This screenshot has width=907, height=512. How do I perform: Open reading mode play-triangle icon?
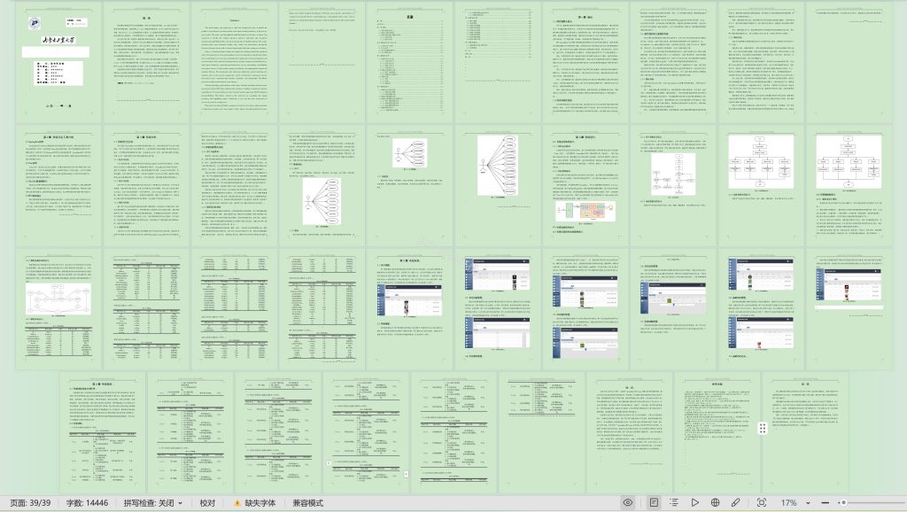pos(694,503)
